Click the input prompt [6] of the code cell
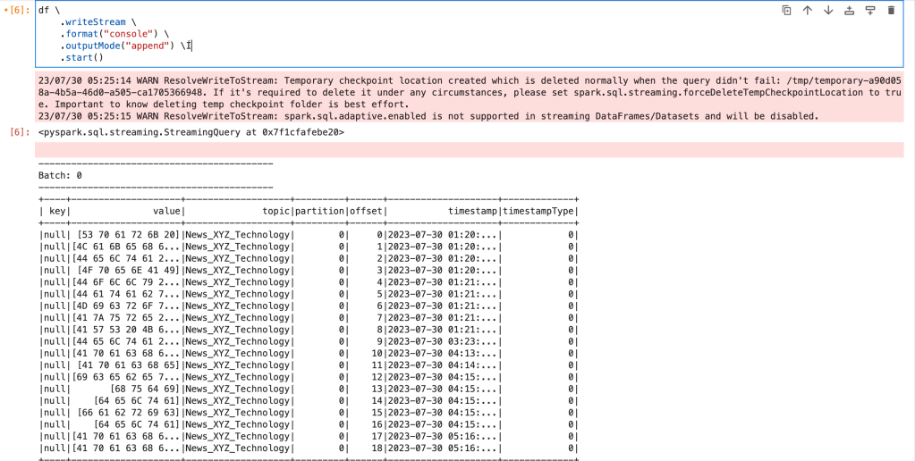915x461 pixels. tap(20, 10)
